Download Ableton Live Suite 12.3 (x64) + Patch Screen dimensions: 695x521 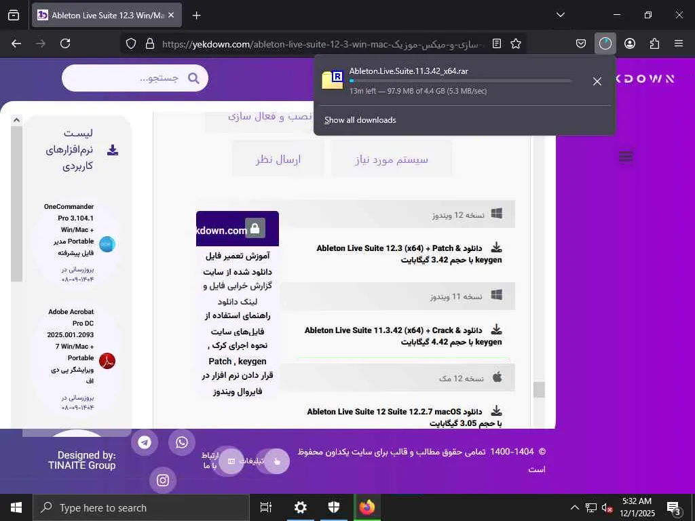(x=409, y=254)
